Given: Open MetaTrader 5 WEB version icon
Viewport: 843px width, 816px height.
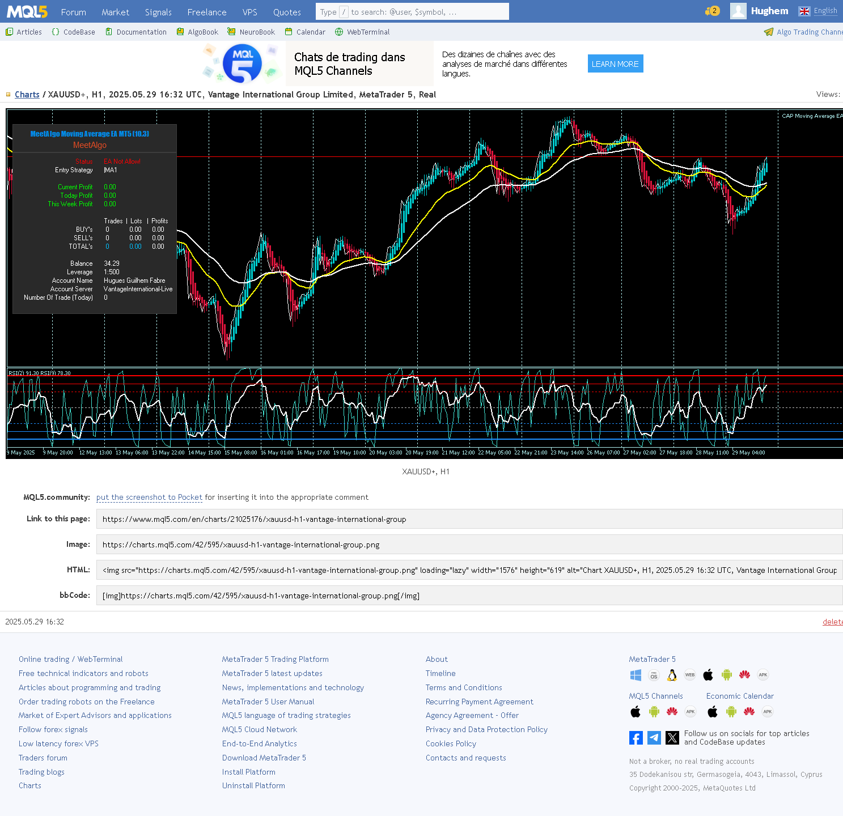Looking at the screenshot, I should click(690, 675).
